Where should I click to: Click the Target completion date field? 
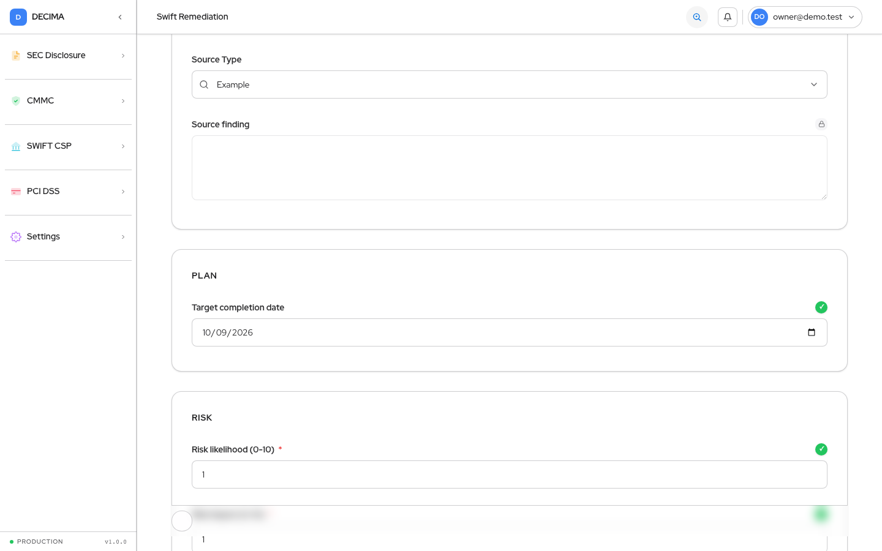tap(510, 332)
